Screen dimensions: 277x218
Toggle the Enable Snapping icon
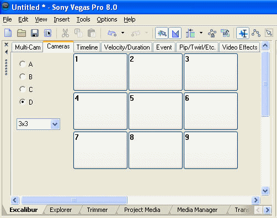[162, 33]
